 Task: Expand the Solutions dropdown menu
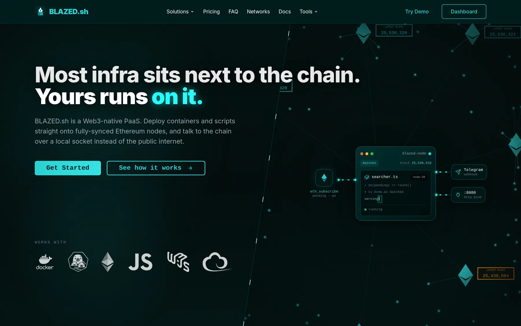coord(180,12)
